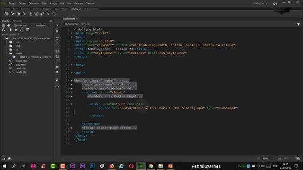Expand the collapsed header class="header" block
Image resolution: width=303 pixels, height=170 pixels.
tap(71, 81)
